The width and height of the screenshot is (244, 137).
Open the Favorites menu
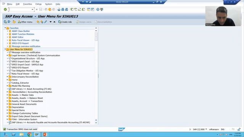pos(27,4)
